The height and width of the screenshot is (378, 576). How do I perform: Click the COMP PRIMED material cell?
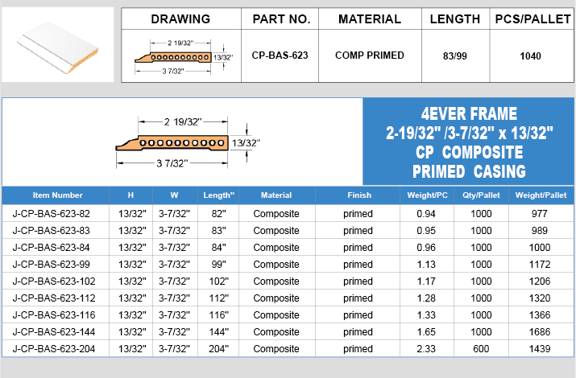point(370,55)
